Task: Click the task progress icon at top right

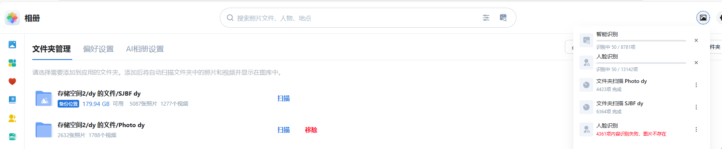Action: [x=703, y=18]
